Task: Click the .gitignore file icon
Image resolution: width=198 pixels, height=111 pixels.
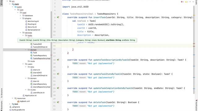Action: (10, 107)
